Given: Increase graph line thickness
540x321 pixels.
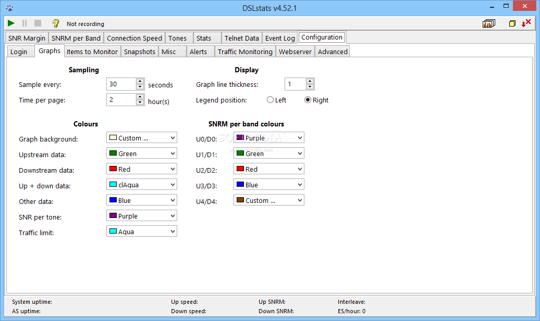Looking at the screenshot, I should pyautogui.click(x=310, y=81).
